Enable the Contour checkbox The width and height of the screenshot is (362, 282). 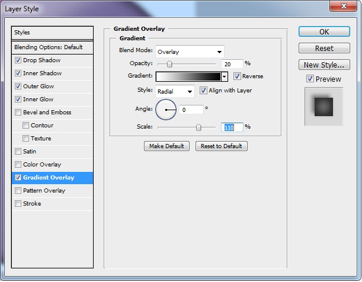(25, 126)
